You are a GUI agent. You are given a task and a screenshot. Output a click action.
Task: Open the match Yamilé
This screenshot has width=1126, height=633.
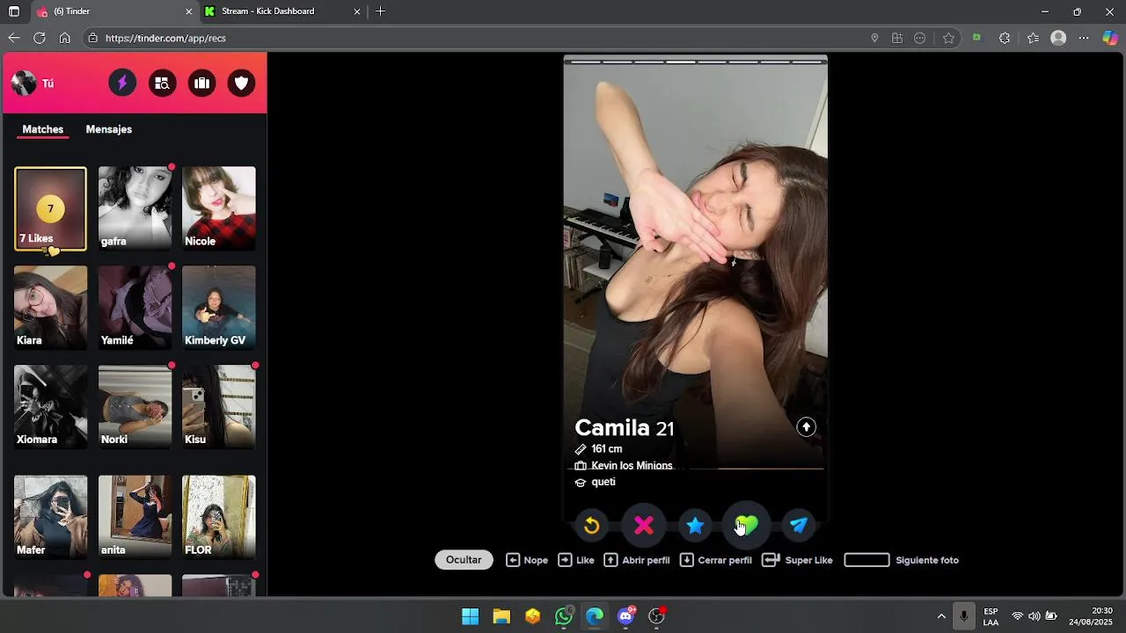click(x=135, y=308)
